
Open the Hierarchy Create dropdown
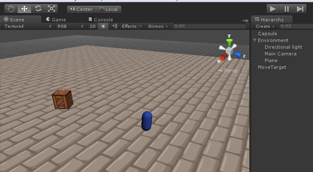[x=265, y=26]
